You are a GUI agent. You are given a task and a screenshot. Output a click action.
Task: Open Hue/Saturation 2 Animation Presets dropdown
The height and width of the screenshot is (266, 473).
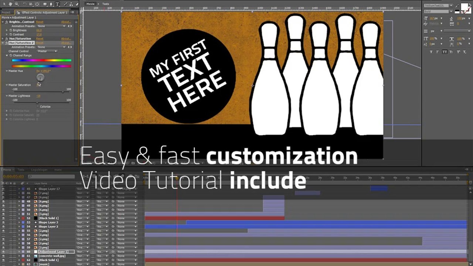pyautogui.click(x=51, y=47)
